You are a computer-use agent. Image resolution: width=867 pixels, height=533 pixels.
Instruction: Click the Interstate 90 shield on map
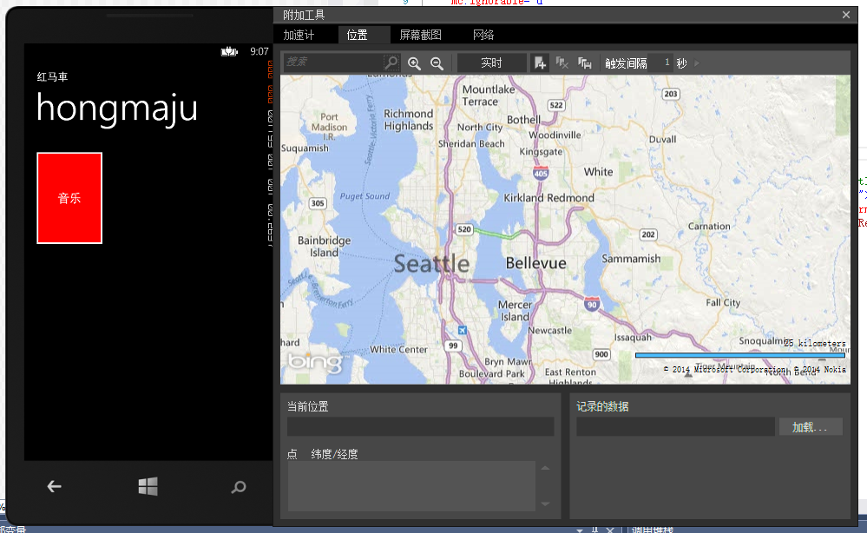(x=592, y=304)
